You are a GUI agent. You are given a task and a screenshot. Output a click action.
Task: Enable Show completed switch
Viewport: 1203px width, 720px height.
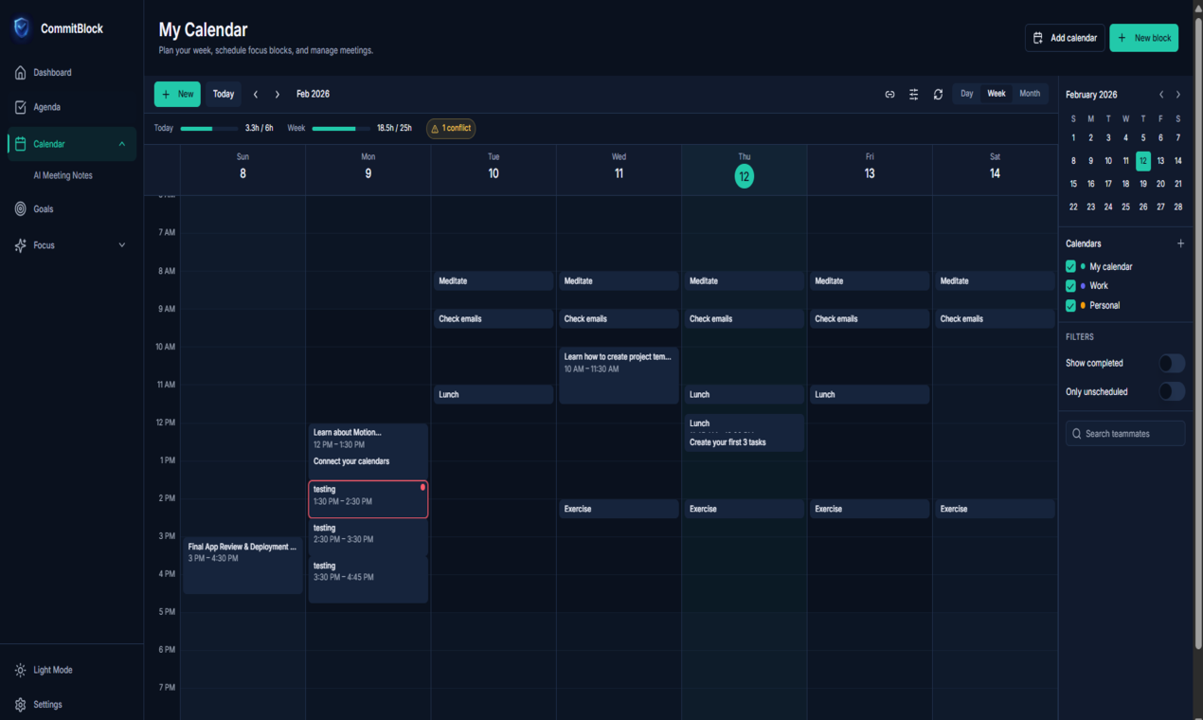pyautogui.click(x=1172, y=363)
